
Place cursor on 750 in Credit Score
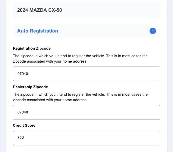point(20,138)
